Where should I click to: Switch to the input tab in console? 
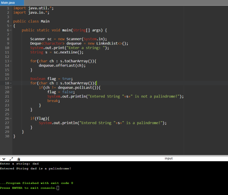pyautogui.click(x=169, y=158)
